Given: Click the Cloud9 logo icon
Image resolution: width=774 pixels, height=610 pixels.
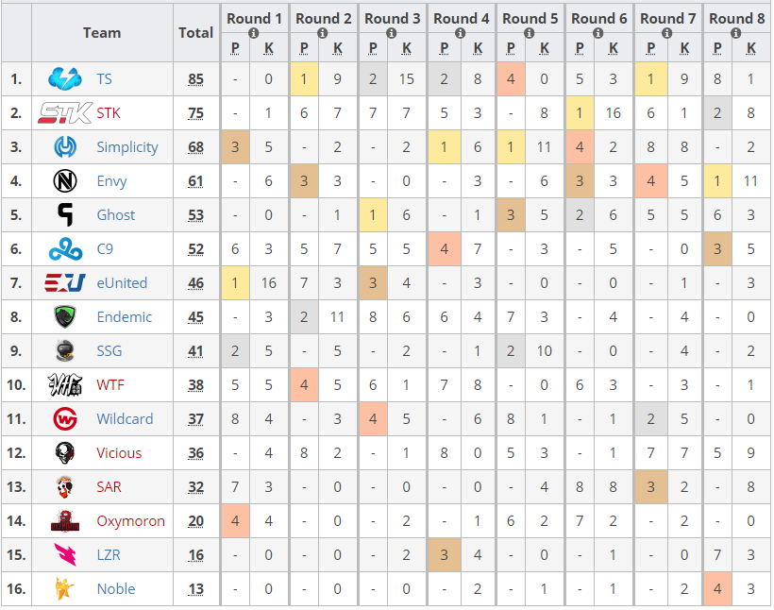Looking at the screenshot, I should click(x=66, y=249).
